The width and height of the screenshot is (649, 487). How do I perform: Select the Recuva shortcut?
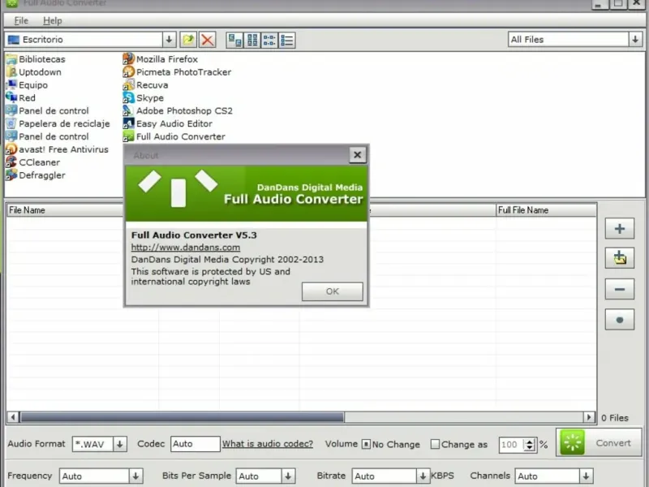tap(146, 85)
